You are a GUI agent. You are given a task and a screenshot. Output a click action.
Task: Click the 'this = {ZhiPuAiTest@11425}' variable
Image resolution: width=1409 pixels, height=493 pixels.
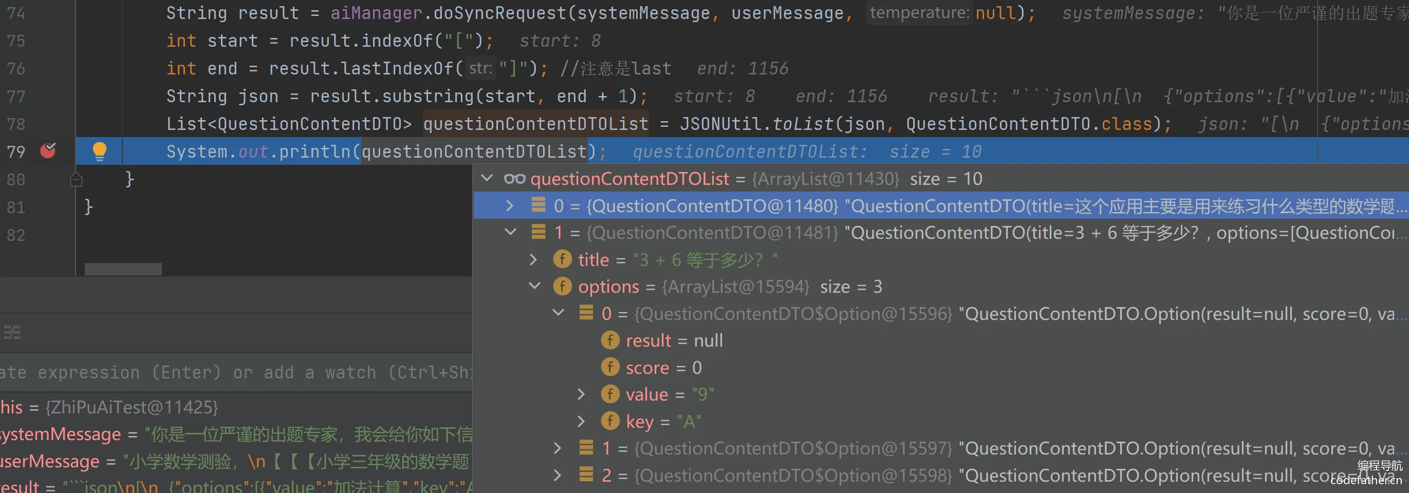pos(109,407)
